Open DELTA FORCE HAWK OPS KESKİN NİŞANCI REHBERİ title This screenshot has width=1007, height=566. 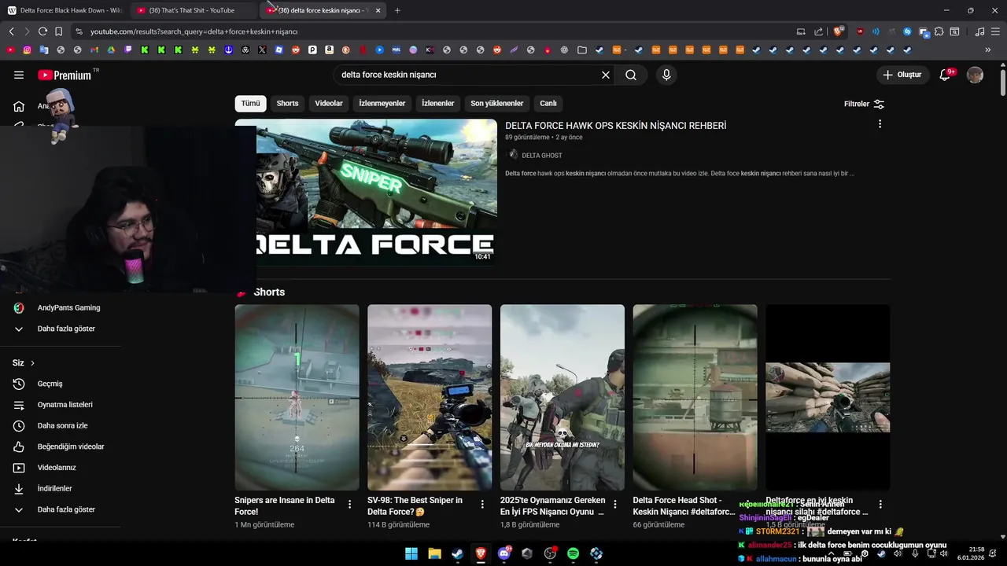[615, 126]
